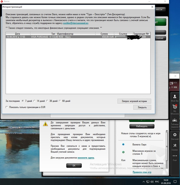180x185 pixels.
Task: Open the Windows notification center icon
Action: pyautogui.click(x=175, y=182)
